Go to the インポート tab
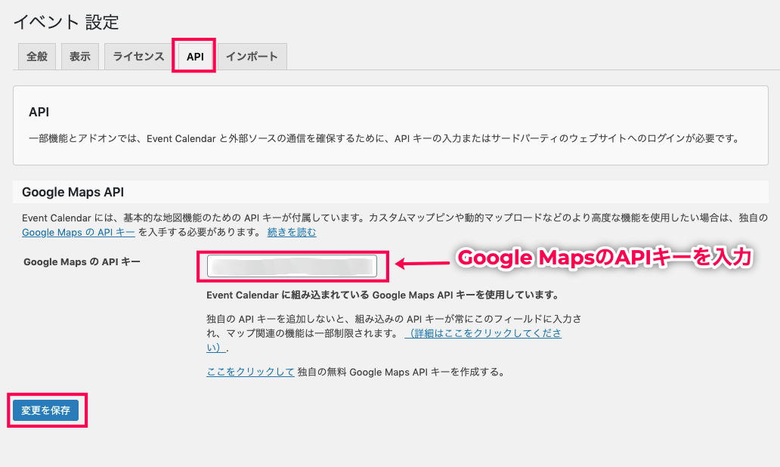The width and height of the screenshot is (780, 467). (252, 56)
